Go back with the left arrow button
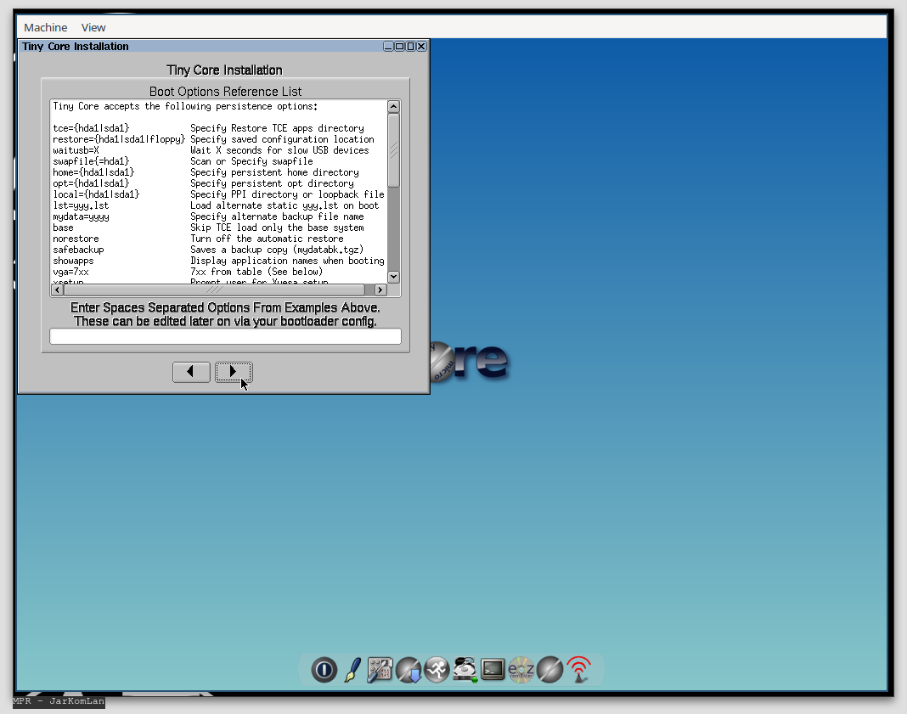 (x=190, y=371)
